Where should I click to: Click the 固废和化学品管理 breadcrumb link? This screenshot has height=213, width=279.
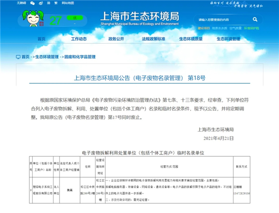pyautogui.click(x=80, y=57)
